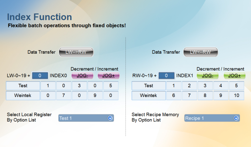The height and width of the screenshot is (147, 251).
Task: Increment INDEX0 with purple JOG+ button
Action: click(108, 76)
